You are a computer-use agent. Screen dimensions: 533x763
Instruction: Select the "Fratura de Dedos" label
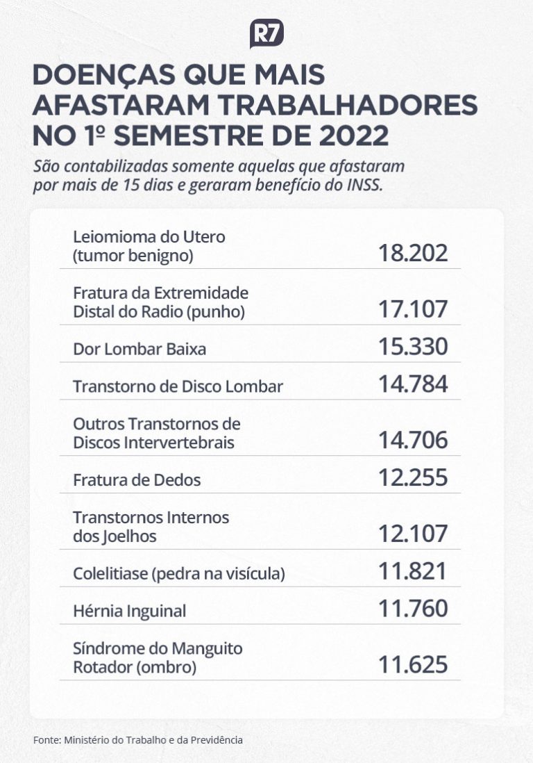(x=137, y=480)
